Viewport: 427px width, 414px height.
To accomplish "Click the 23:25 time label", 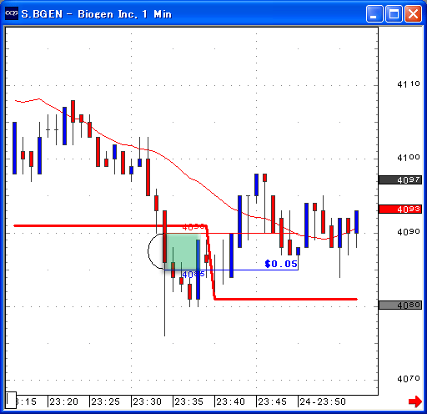I will 105,401.
